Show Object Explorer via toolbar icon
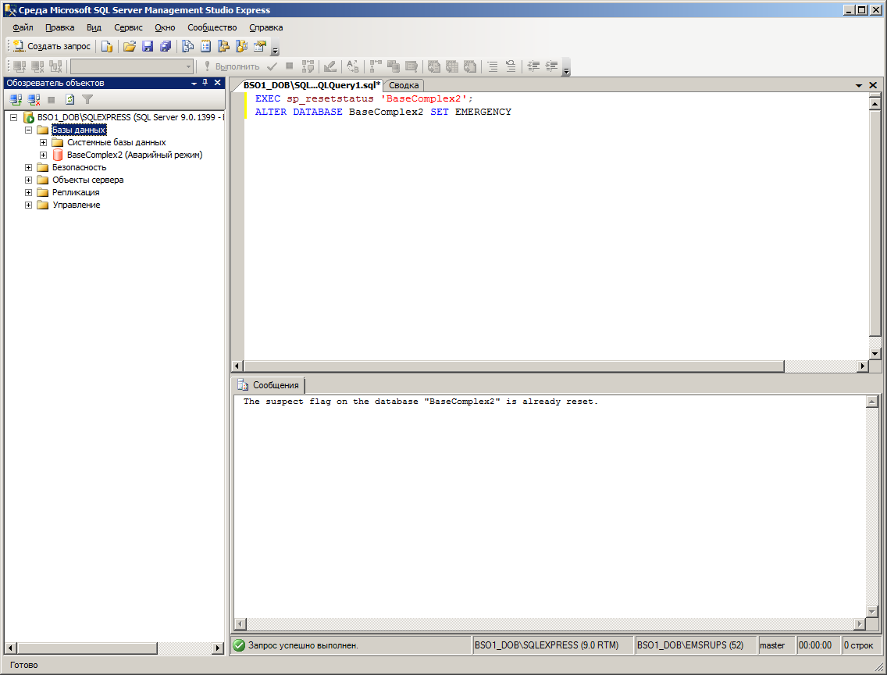 (224, 46)
